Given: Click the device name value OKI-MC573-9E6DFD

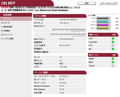Looking at the screenshot, I should point(68,20).
